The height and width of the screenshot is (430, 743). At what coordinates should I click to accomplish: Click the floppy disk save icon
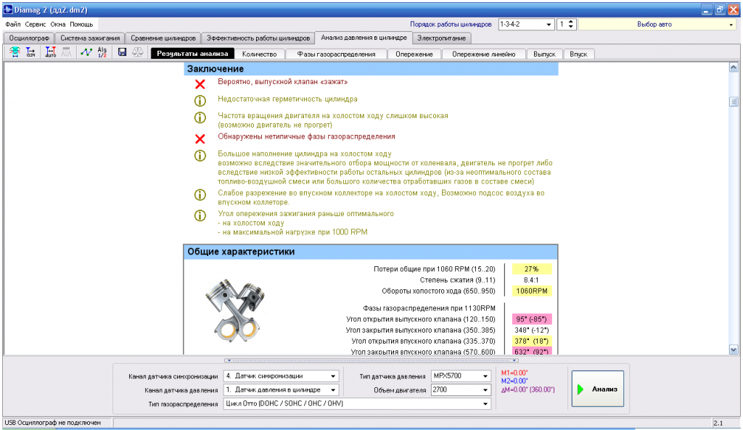[x=122, y=52]
